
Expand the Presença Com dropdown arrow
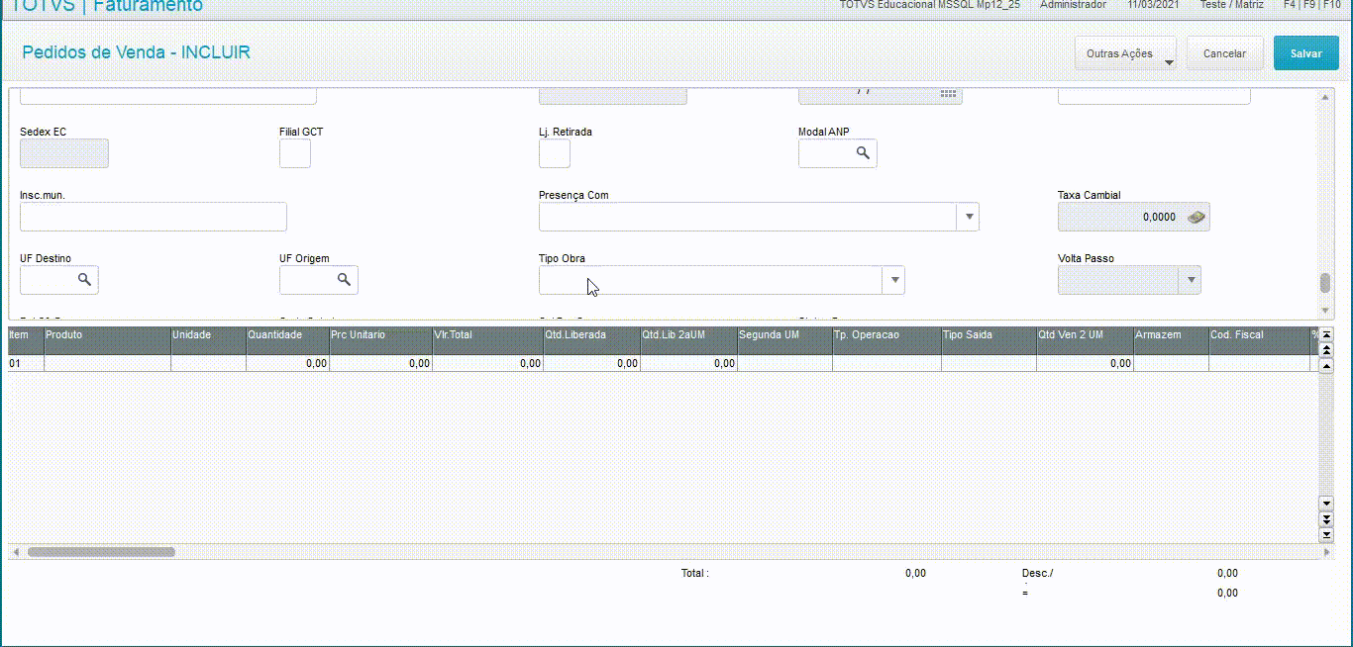coord(968,217)
